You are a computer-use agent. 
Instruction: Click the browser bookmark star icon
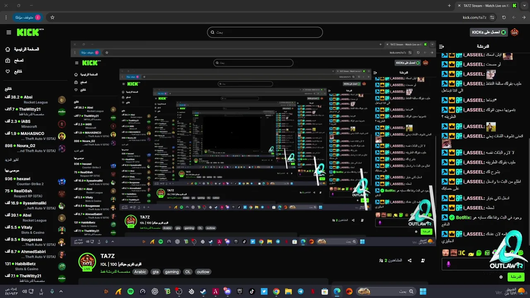53,17
